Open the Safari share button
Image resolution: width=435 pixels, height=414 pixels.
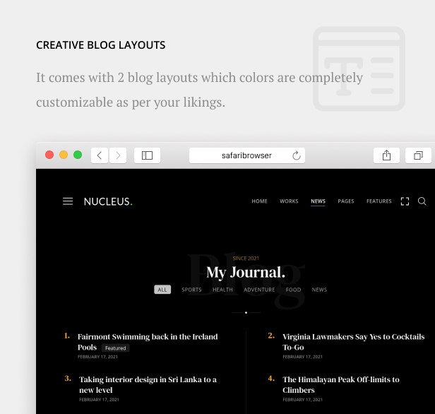(x=386, y=155)
